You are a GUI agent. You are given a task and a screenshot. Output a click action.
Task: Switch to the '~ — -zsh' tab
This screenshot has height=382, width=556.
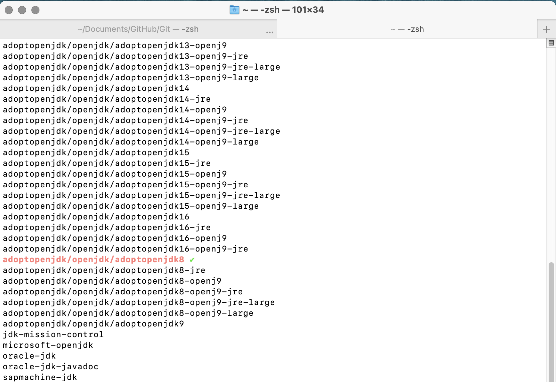407,29
